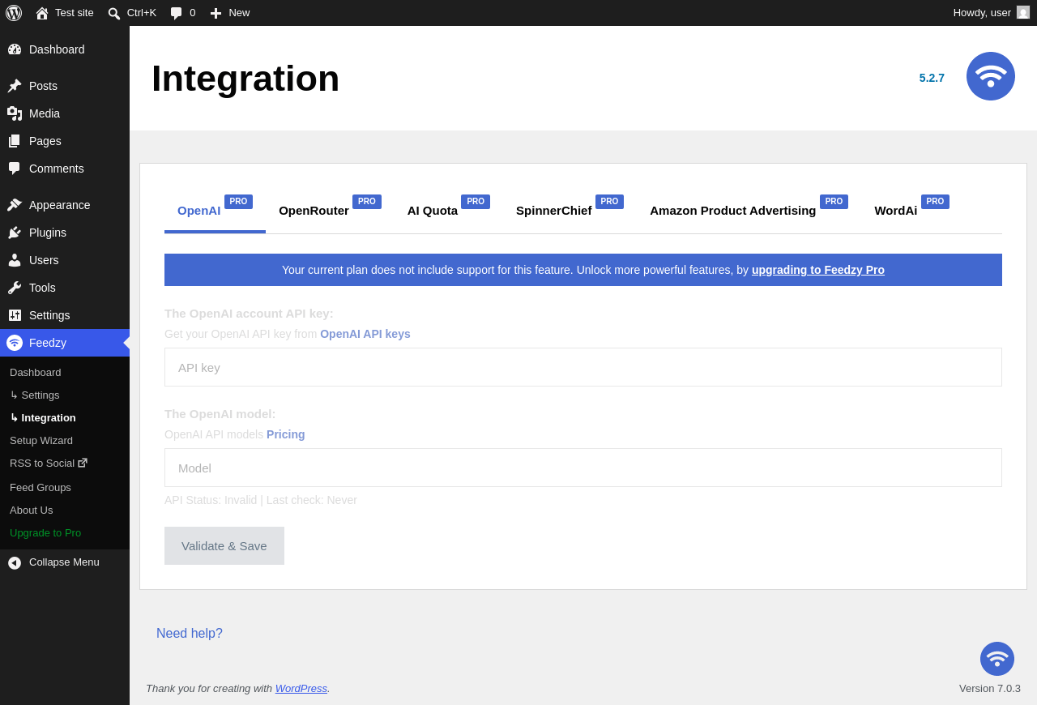The image size is (1037, 705).
Task: Click the large Feedzy logo in header
Action: click(x=991, y=76)
